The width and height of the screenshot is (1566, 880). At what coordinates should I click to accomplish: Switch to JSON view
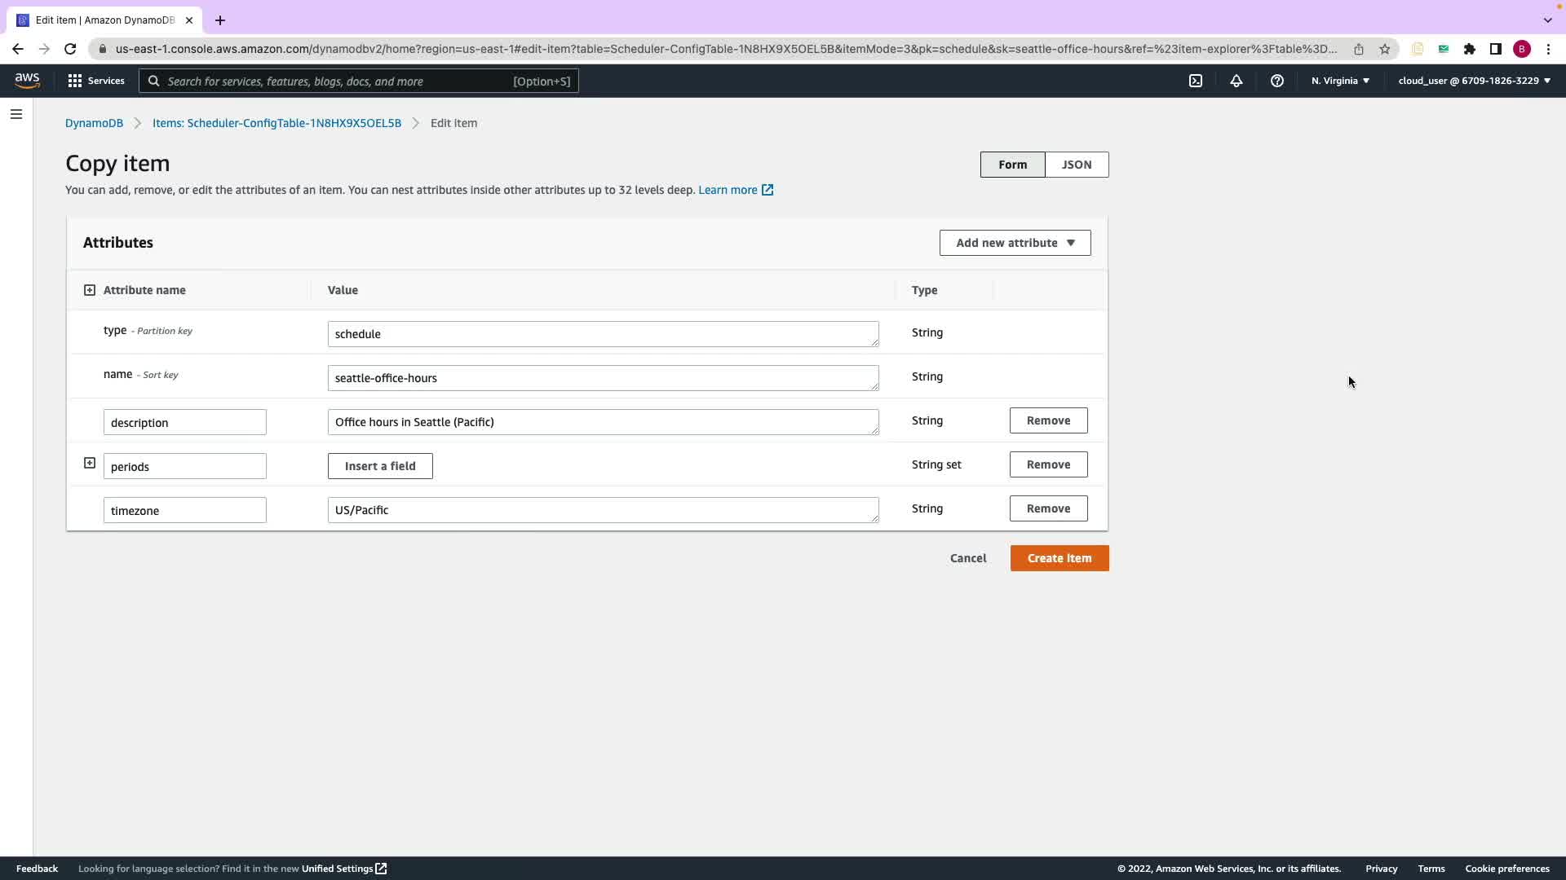[1077, 165]
